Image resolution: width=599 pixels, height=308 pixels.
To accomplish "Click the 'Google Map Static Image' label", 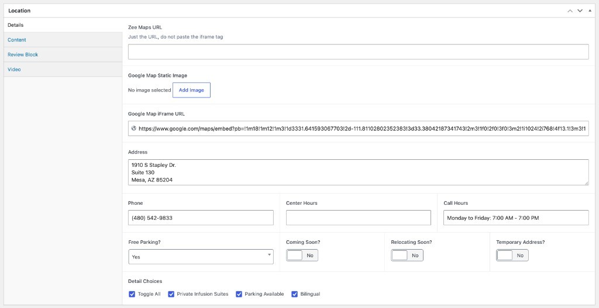I will tap(157, 75).
